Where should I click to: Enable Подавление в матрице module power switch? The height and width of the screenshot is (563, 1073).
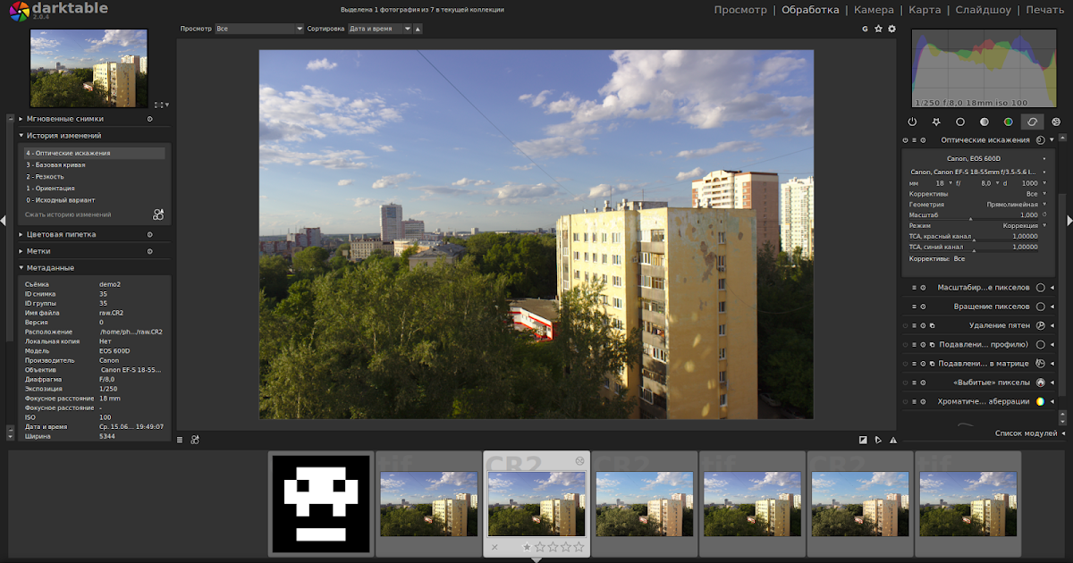906,364
